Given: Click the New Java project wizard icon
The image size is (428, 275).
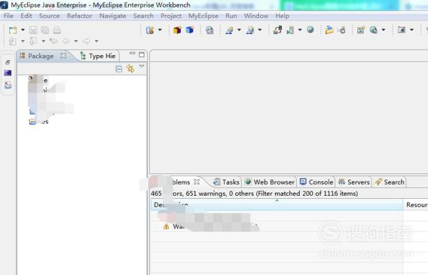Looking at the screenshot, I should point(150,30).
